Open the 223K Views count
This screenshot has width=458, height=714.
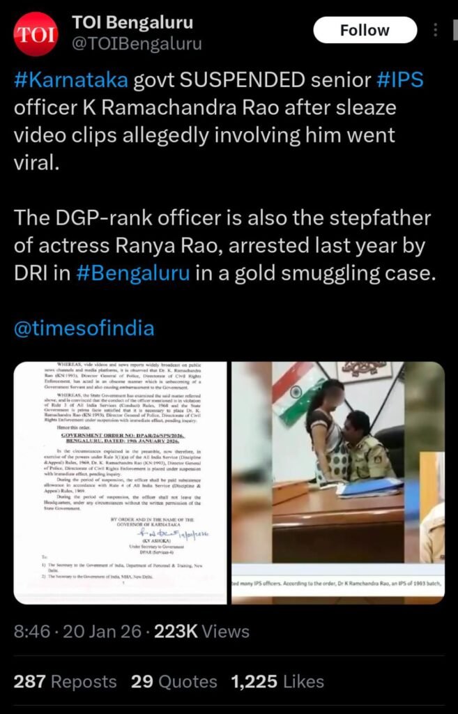point(202,632)
